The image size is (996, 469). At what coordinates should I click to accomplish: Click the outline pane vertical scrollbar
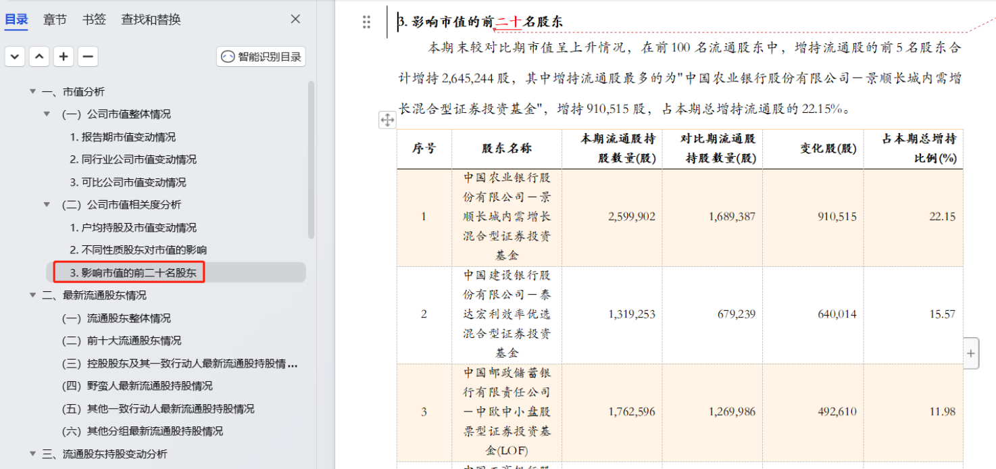311,159
